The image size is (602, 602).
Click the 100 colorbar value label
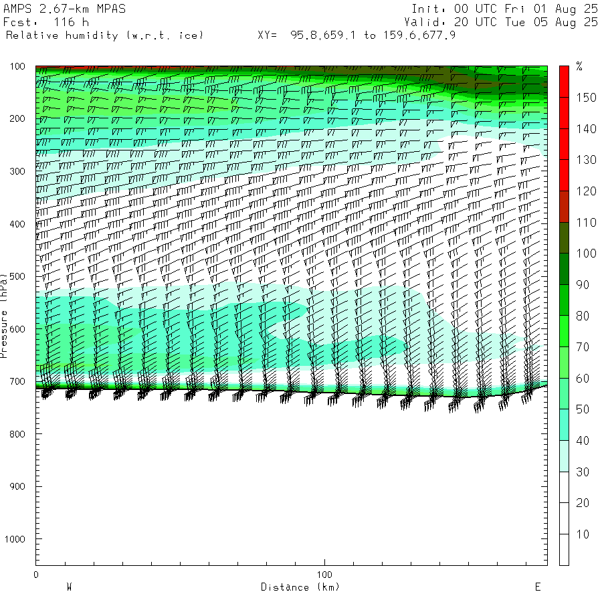pos(586,254)
